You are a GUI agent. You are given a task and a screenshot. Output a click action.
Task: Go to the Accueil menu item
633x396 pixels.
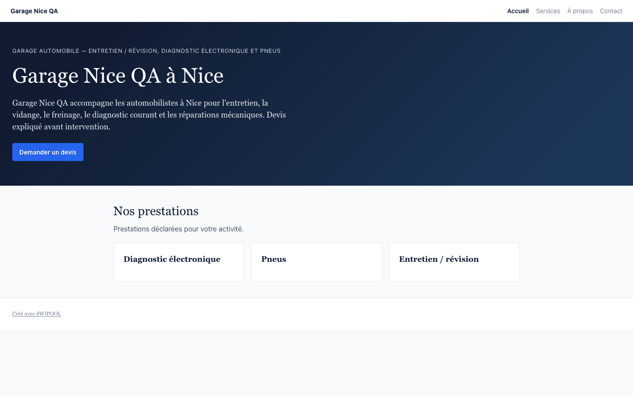tap(518, 11)
